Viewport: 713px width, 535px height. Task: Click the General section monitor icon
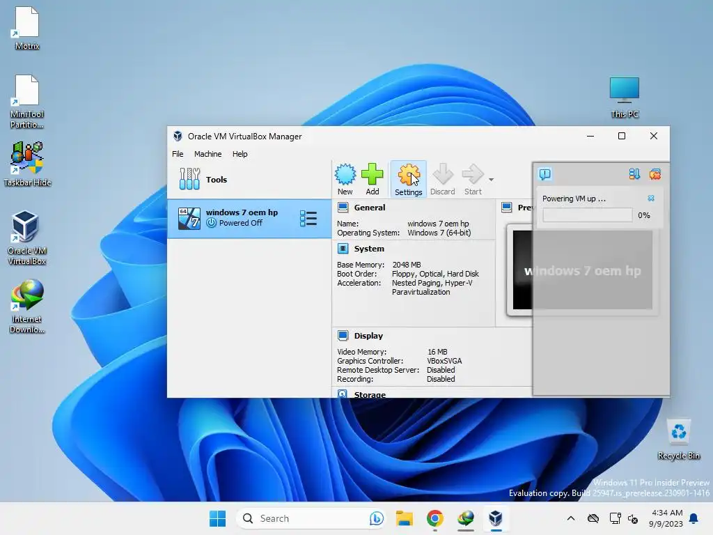coord(343,208)
